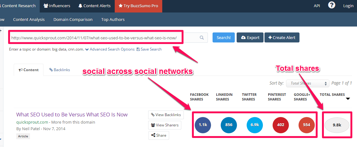The width and height of the screenshot is (357, 147).
Task: Click the magnifying glass search icon
Action: click(202, 38)
